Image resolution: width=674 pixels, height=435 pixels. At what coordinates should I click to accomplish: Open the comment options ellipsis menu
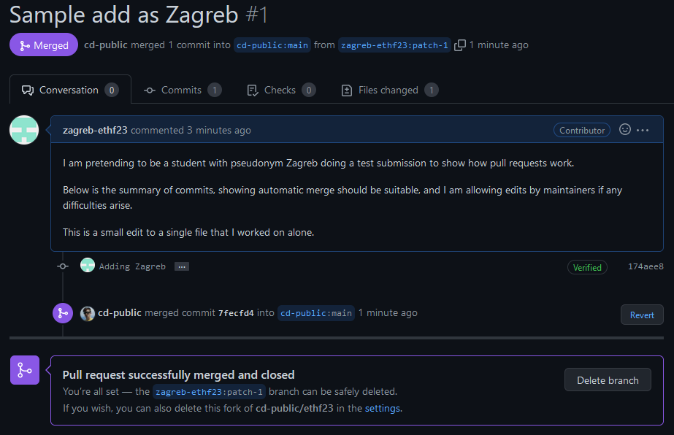pyautogui.click(x=643, y=130)
